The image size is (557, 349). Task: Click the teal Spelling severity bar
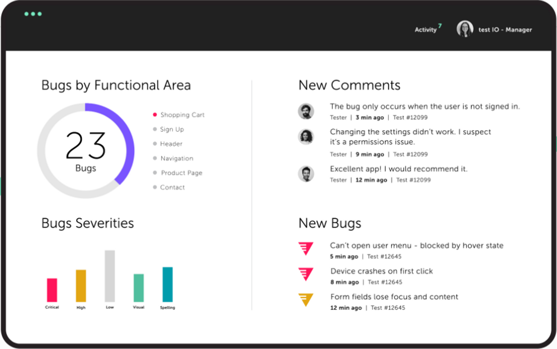point(168,284)
